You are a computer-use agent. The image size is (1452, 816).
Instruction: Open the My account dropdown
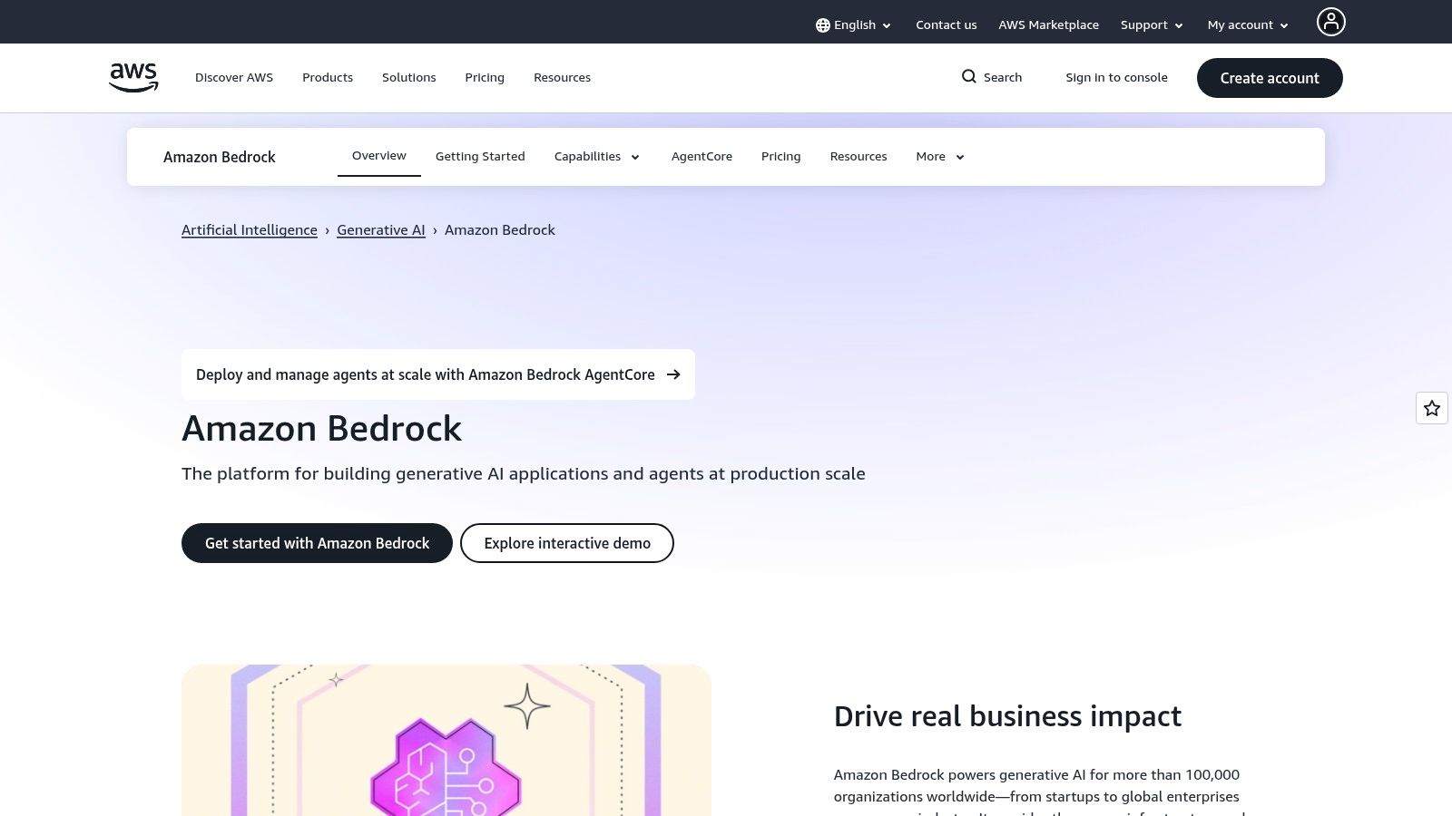click(x=1247, y=24)
